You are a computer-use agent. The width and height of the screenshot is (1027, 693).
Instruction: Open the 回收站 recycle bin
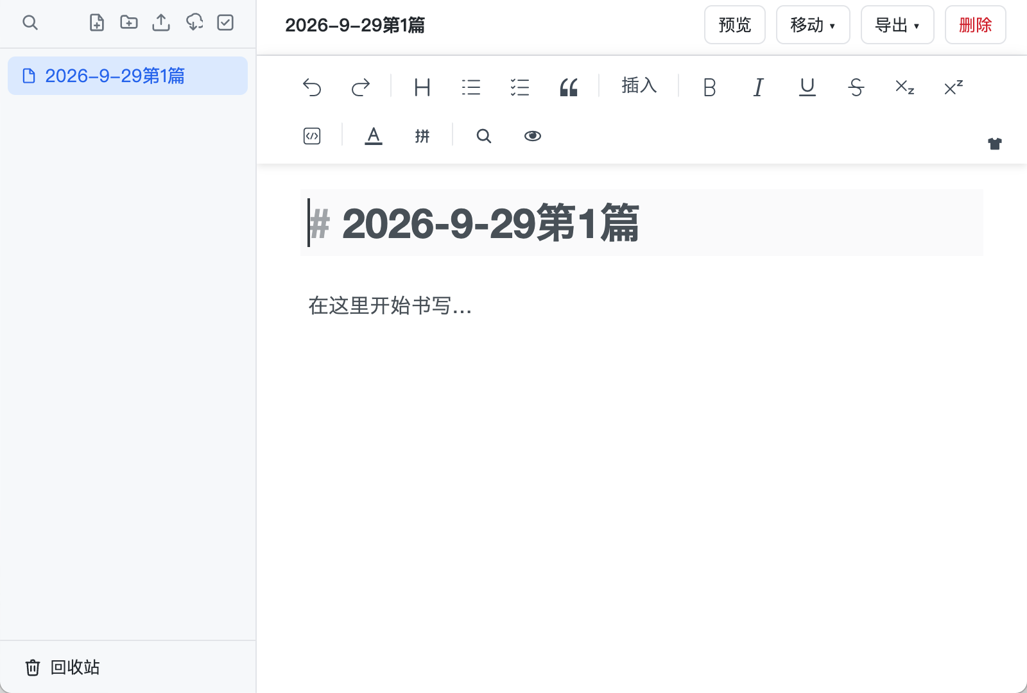[x=62, y=667]
